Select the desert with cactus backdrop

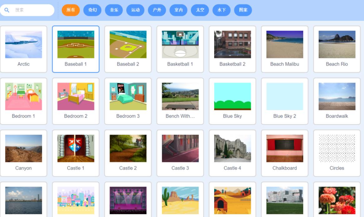[x=180, y=200]
